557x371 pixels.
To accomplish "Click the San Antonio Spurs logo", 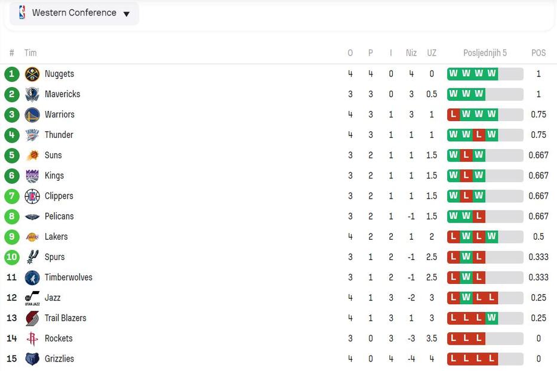I will [32, 257].
